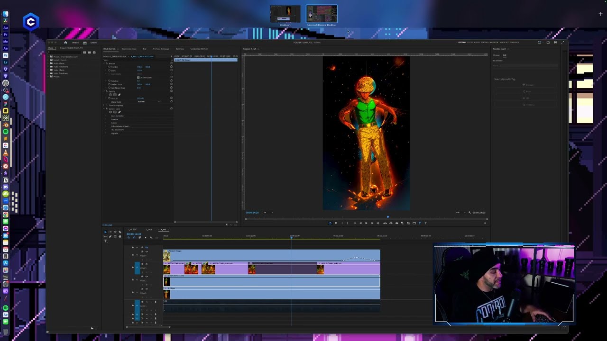Image resolution: width=607 pixels, height=341 pixels.
Task: Select the Pen tool in timeline toolbox
Action: pos(110,236)
